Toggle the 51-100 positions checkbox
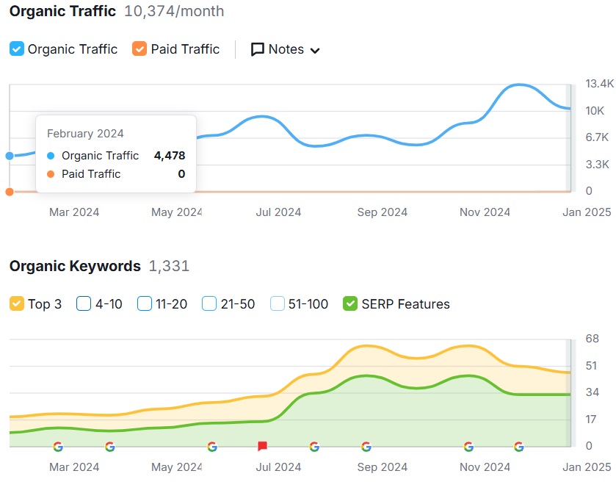Screen dimensions: 616x504 click(278, 303)
